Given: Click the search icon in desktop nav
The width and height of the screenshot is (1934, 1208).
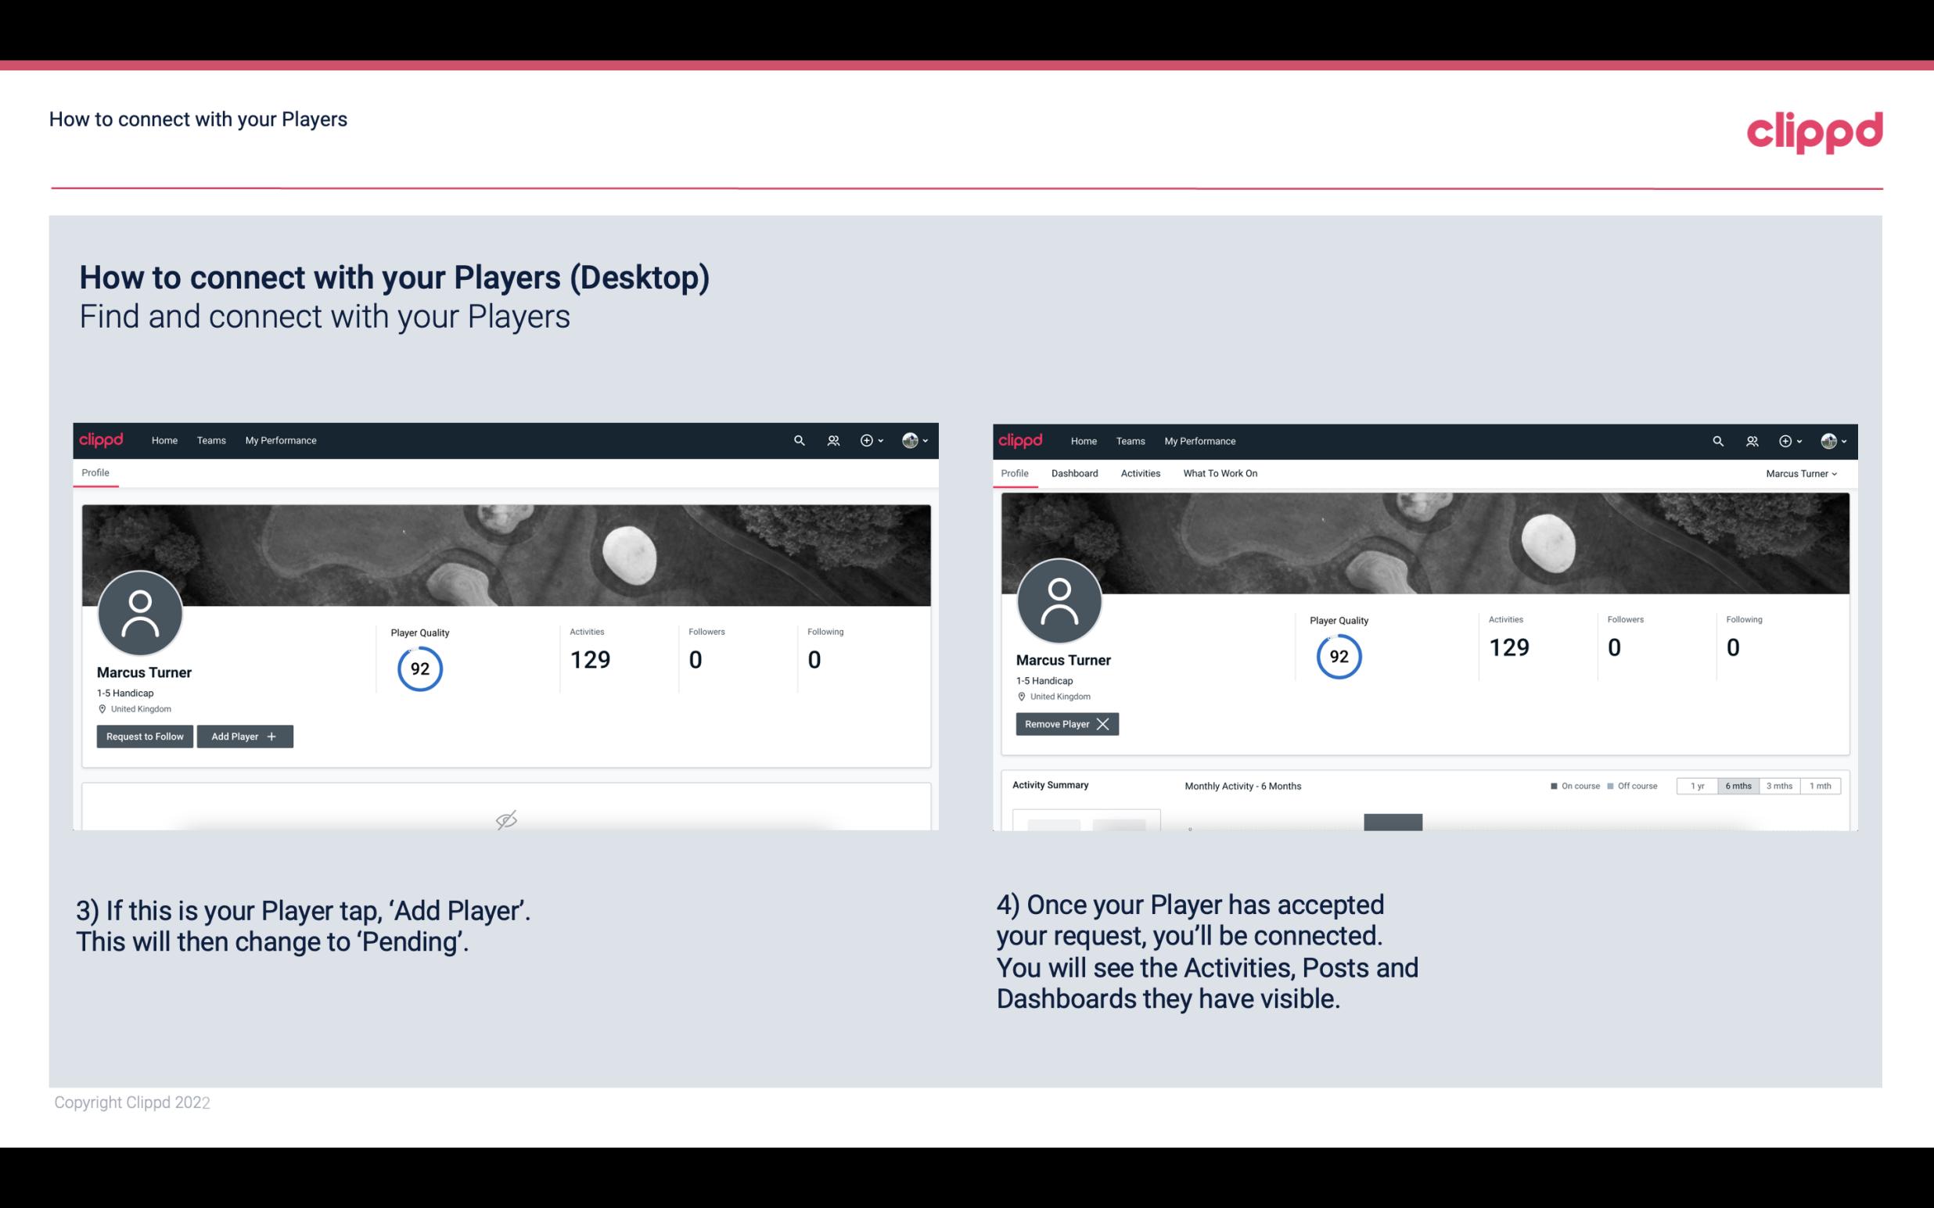Looking at the screenshot, I should [x=798, y=439].
